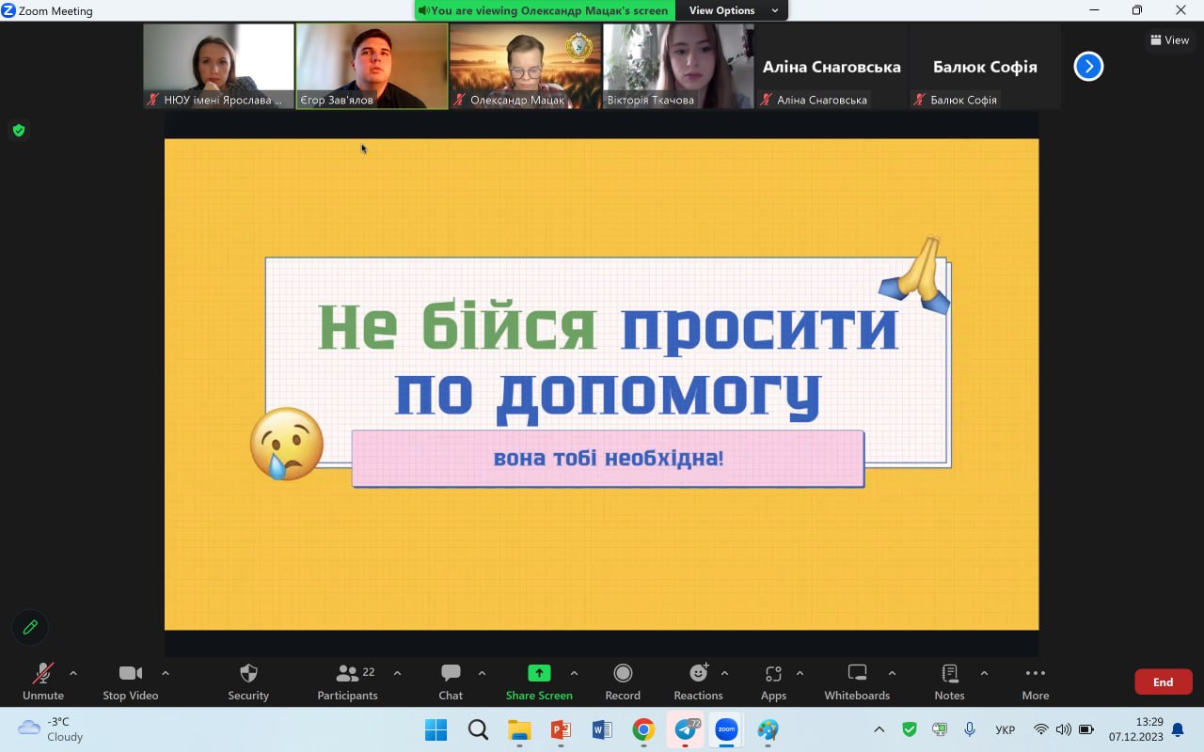Start recording with Record button
Viewport: 1204px width, 752px height.
coord(622,681)
